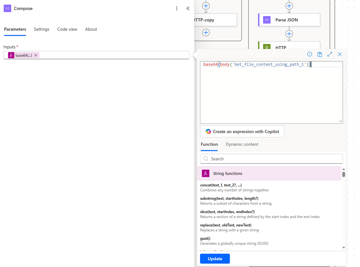Click Create an expression with Copilot
360x267 pixels.
click(242, 132)
